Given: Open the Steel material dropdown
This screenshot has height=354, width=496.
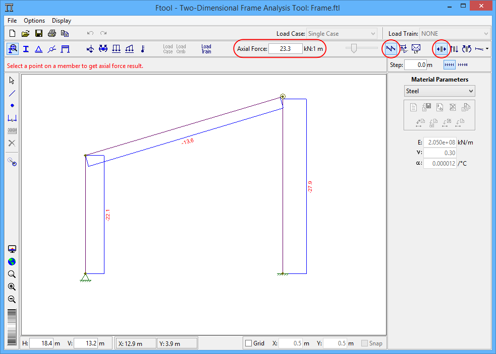Looking at the screenshot, I should coord(440,91).
